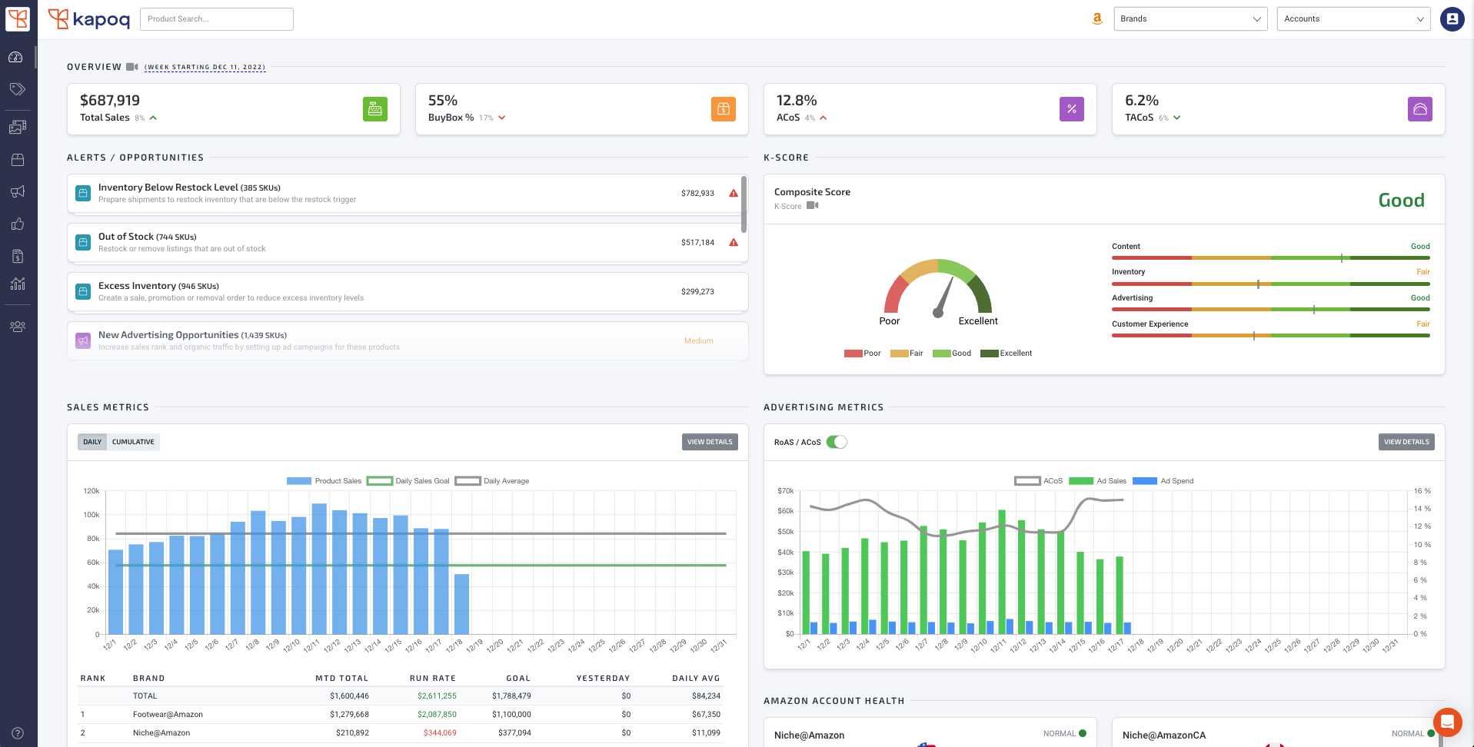Open the user profile avatar icon
The image size is (1474, 747).
(1452, 19)
